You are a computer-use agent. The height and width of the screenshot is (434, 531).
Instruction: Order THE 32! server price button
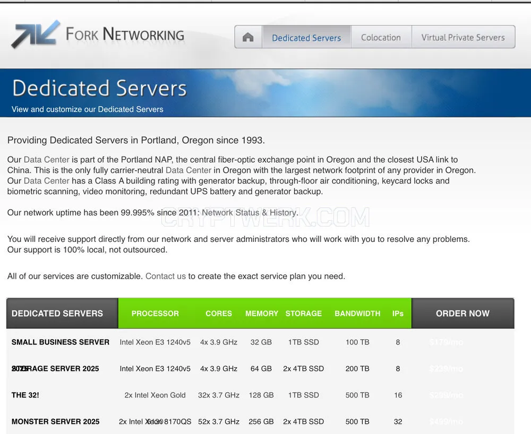click(x=446, y=395)
